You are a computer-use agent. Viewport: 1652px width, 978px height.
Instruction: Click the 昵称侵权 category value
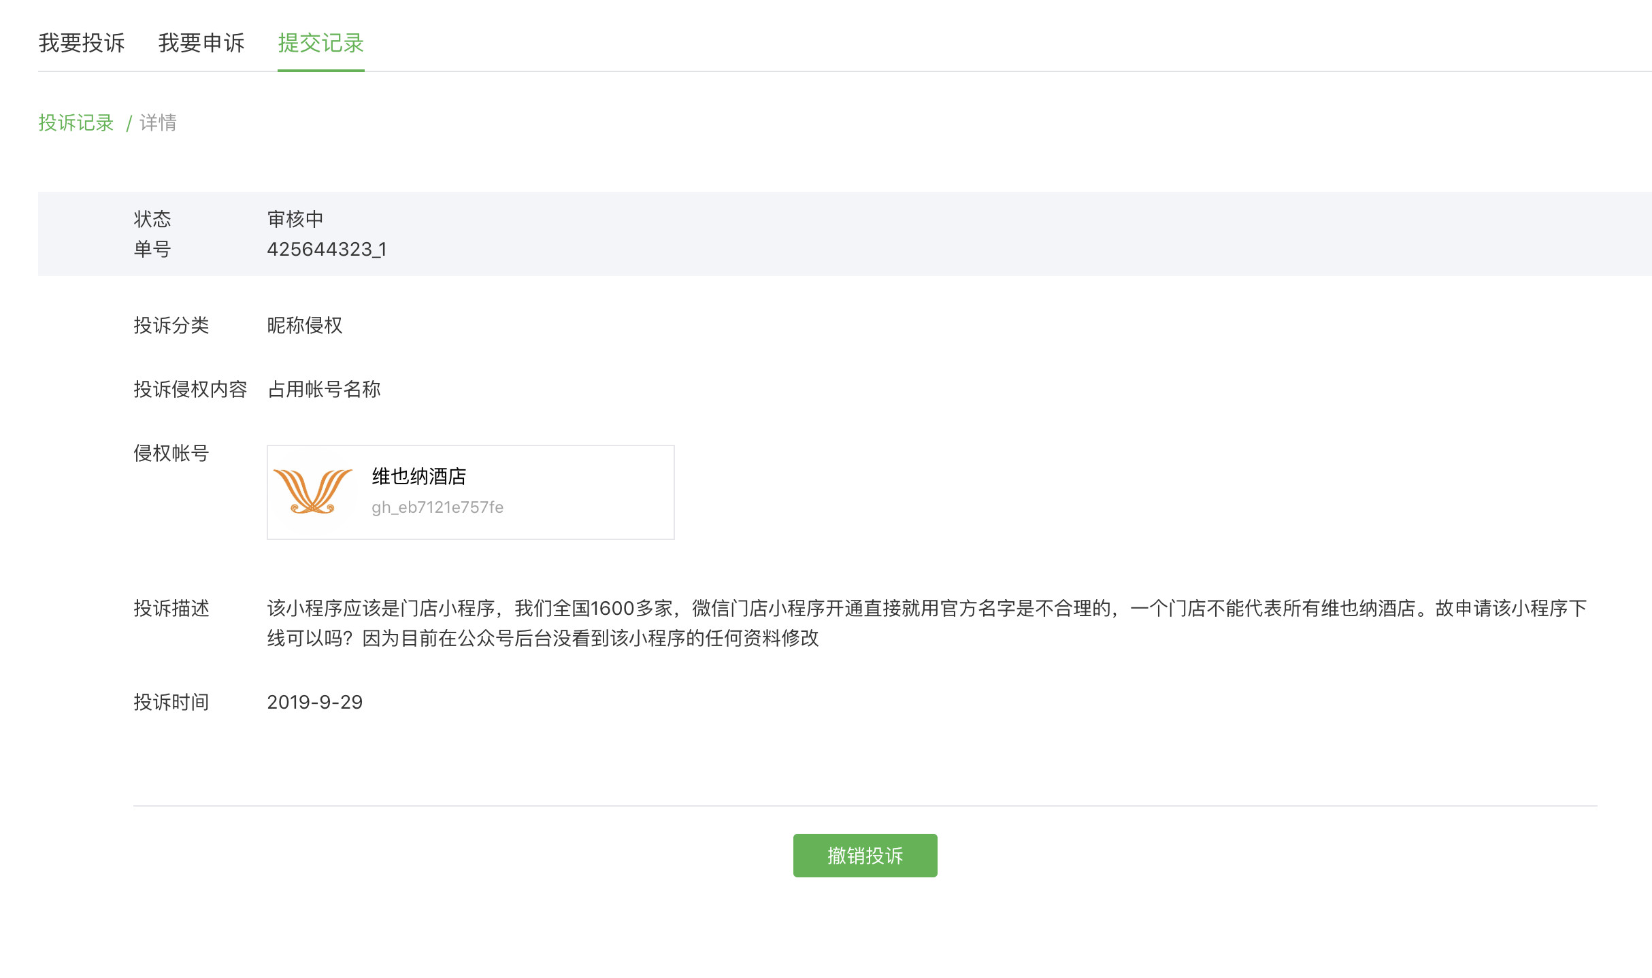pos(305,325)
